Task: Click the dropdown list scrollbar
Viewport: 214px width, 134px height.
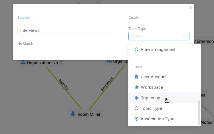Action: [199, 112]
